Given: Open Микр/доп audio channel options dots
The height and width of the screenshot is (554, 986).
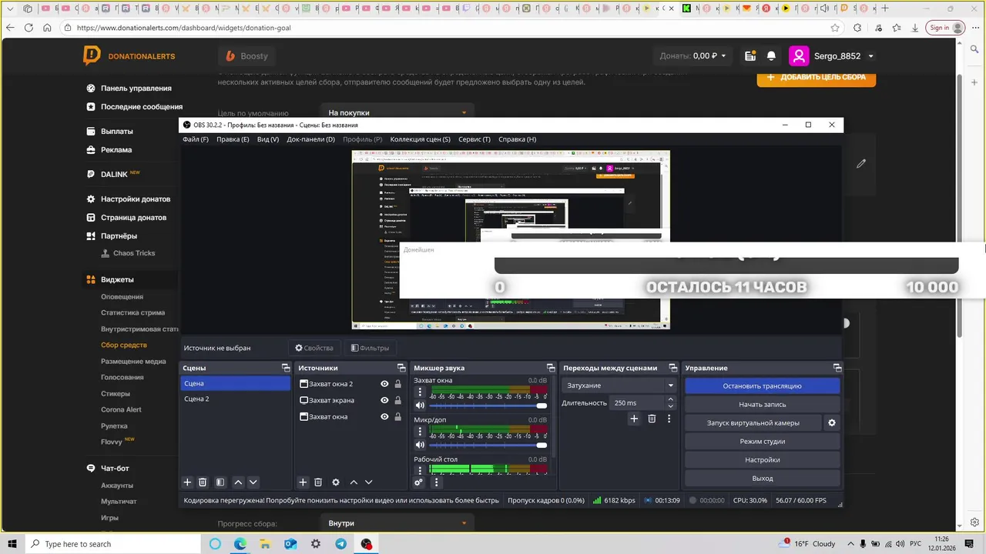Looking at the screenshot, I should (420, 432).
